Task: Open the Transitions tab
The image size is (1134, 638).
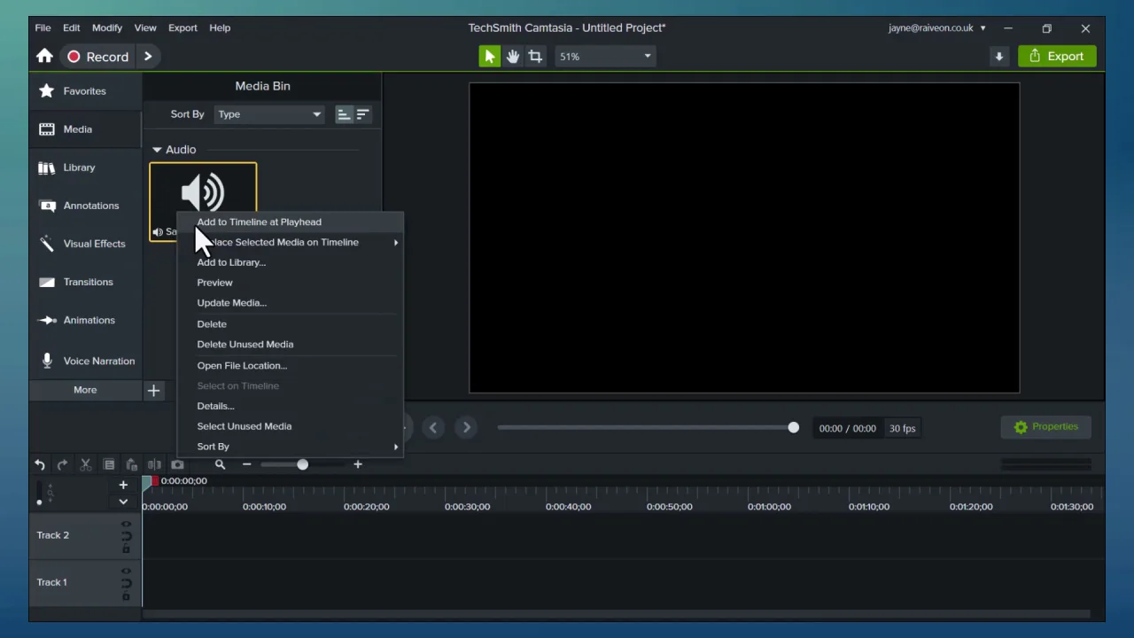Action: click(x=85, y=282)
